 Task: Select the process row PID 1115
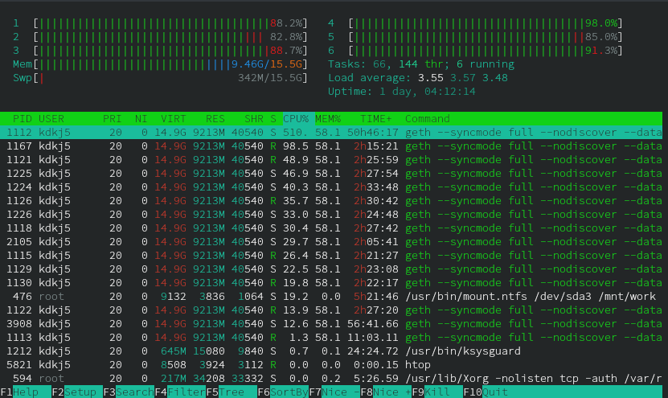[x=331, y=255]
